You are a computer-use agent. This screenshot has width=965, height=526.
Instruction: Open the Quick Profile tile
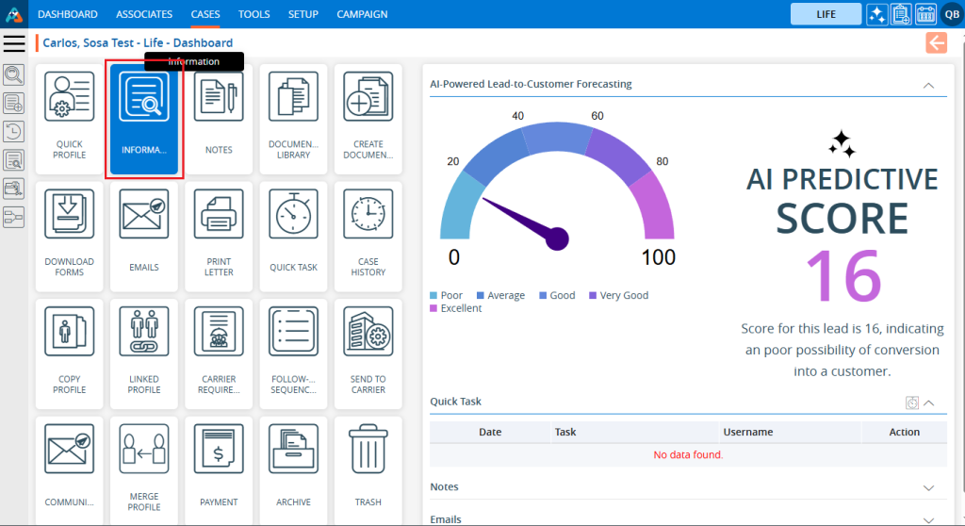pyautogui.click(x=69, y=119)
